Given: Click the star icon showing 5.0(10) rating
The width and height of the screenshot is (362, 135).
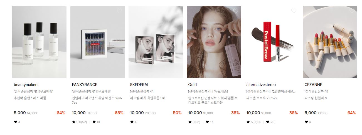Looking at the screenshot, I should coord(248,122).
